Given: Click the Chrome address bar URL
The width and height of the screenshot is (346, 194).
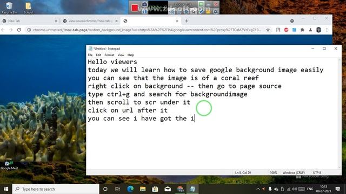Looking at the screenshot, I should [147, 30].
